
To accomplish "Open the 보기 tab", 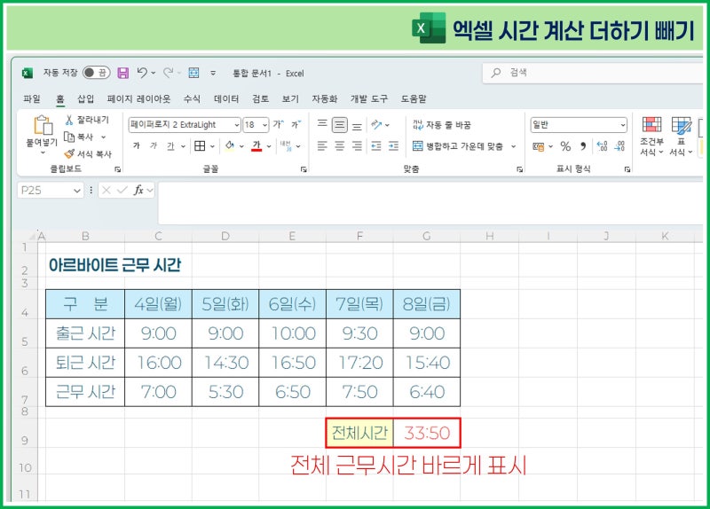I will pyautogui.click(x=290, y=98).
